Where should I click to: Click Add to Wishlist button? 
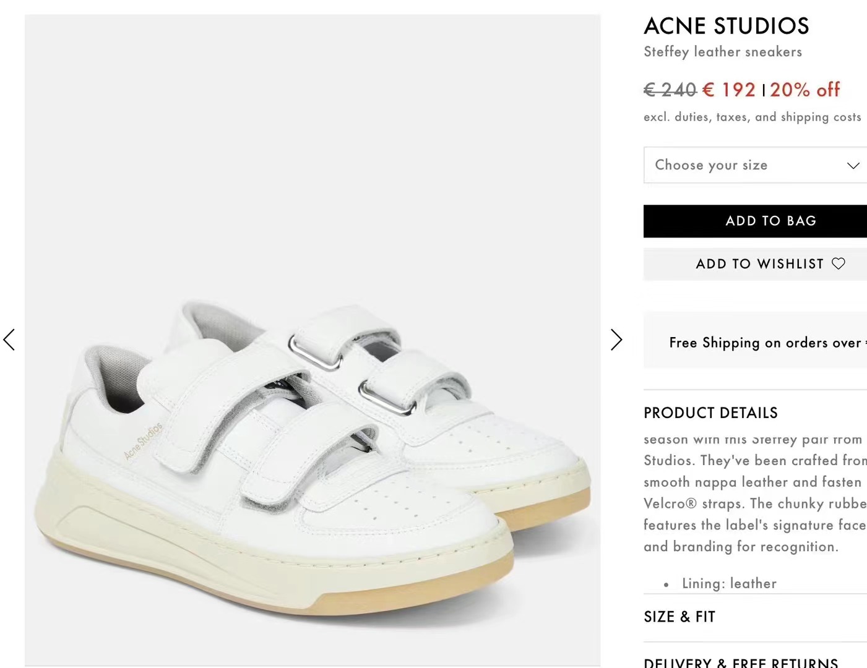tap(755, 264)
